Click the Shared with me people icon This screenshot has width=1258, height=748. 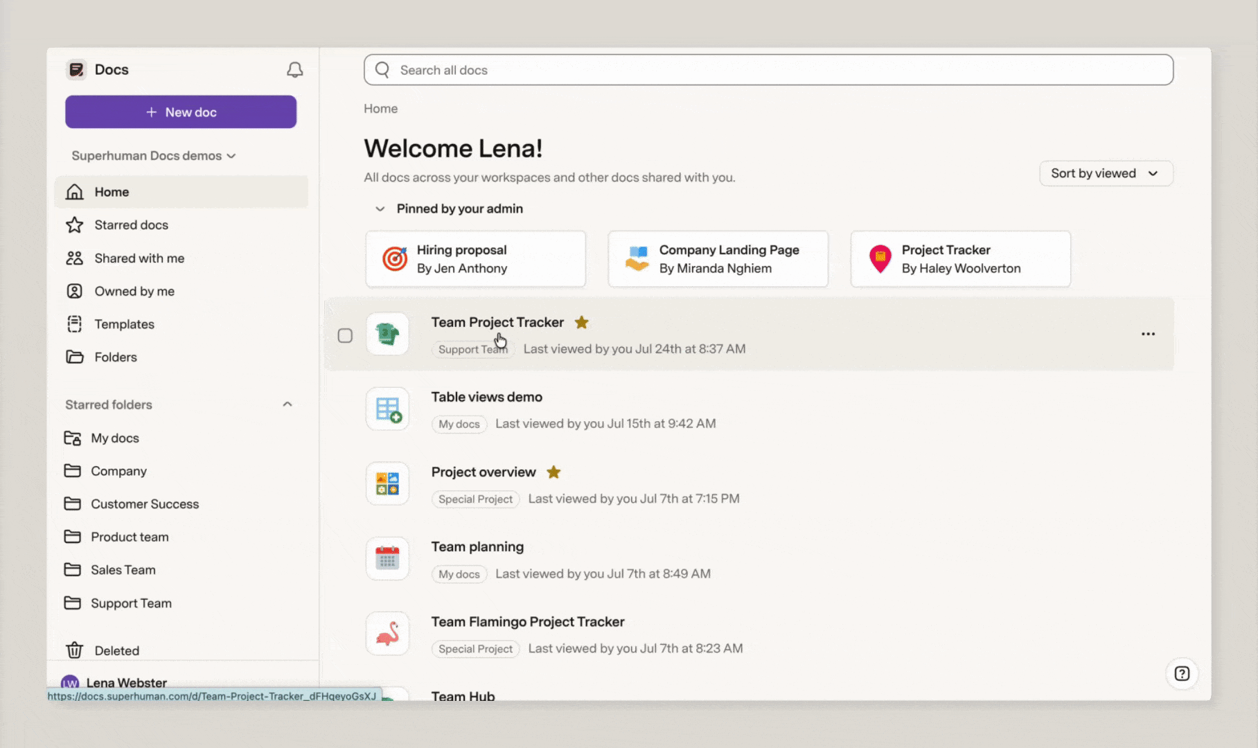pyautogui.click(x=74, y=258)
